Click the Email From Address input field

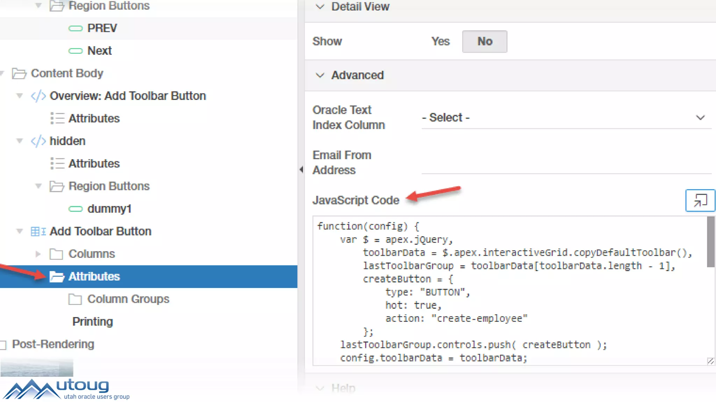point(566,164)
